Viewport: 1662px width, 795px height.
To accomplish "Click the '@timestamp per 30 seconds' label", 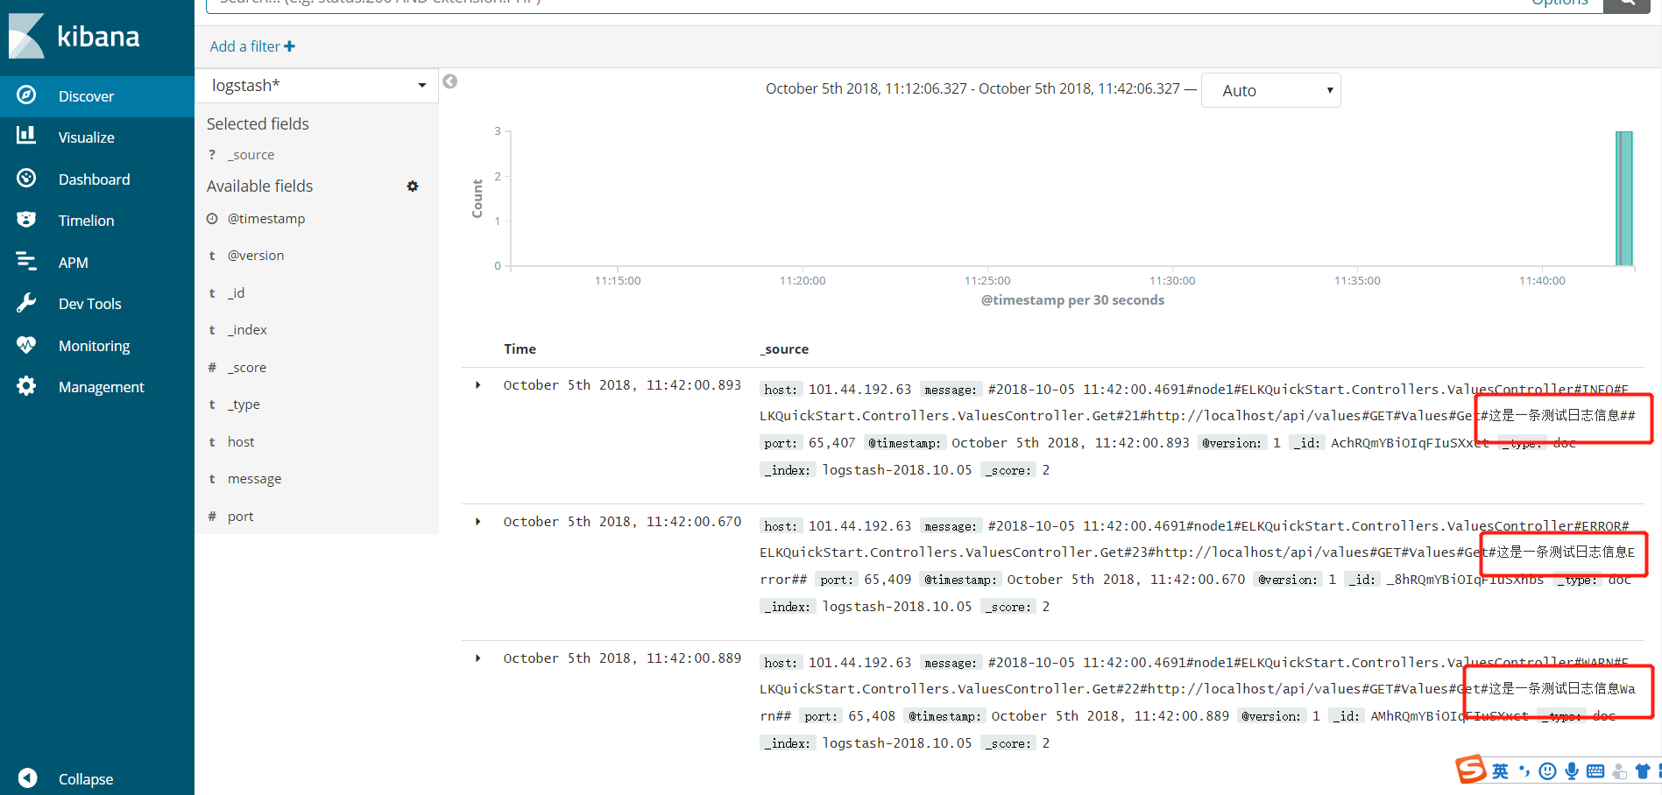I will [x=1072, y=300].
